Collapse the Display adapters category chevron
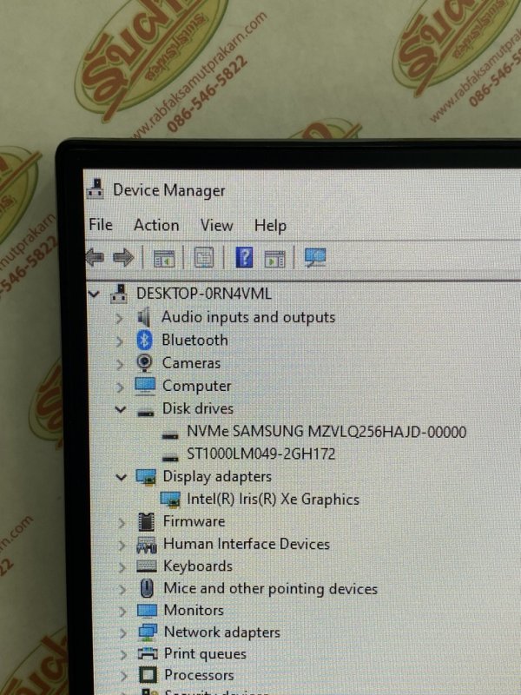The image size is (521, 695). click(x=121, y=477)
